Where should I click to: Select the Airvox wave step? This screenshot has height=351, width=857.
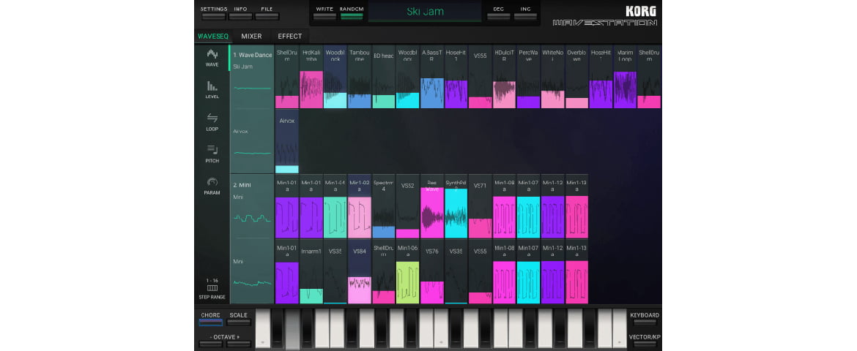point(287,141)
